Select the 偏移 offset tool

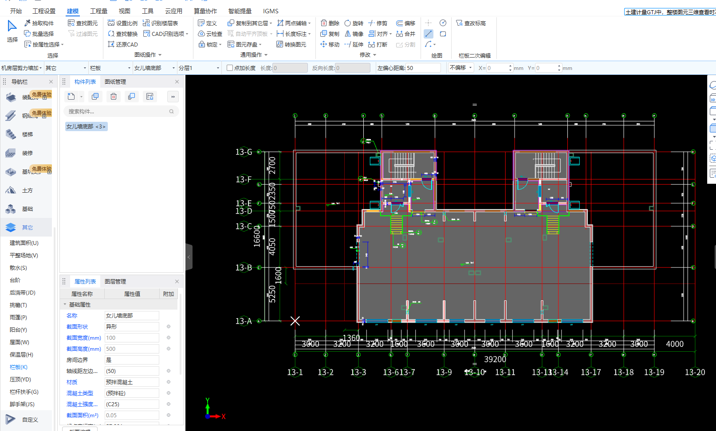(x=405, y=23)
